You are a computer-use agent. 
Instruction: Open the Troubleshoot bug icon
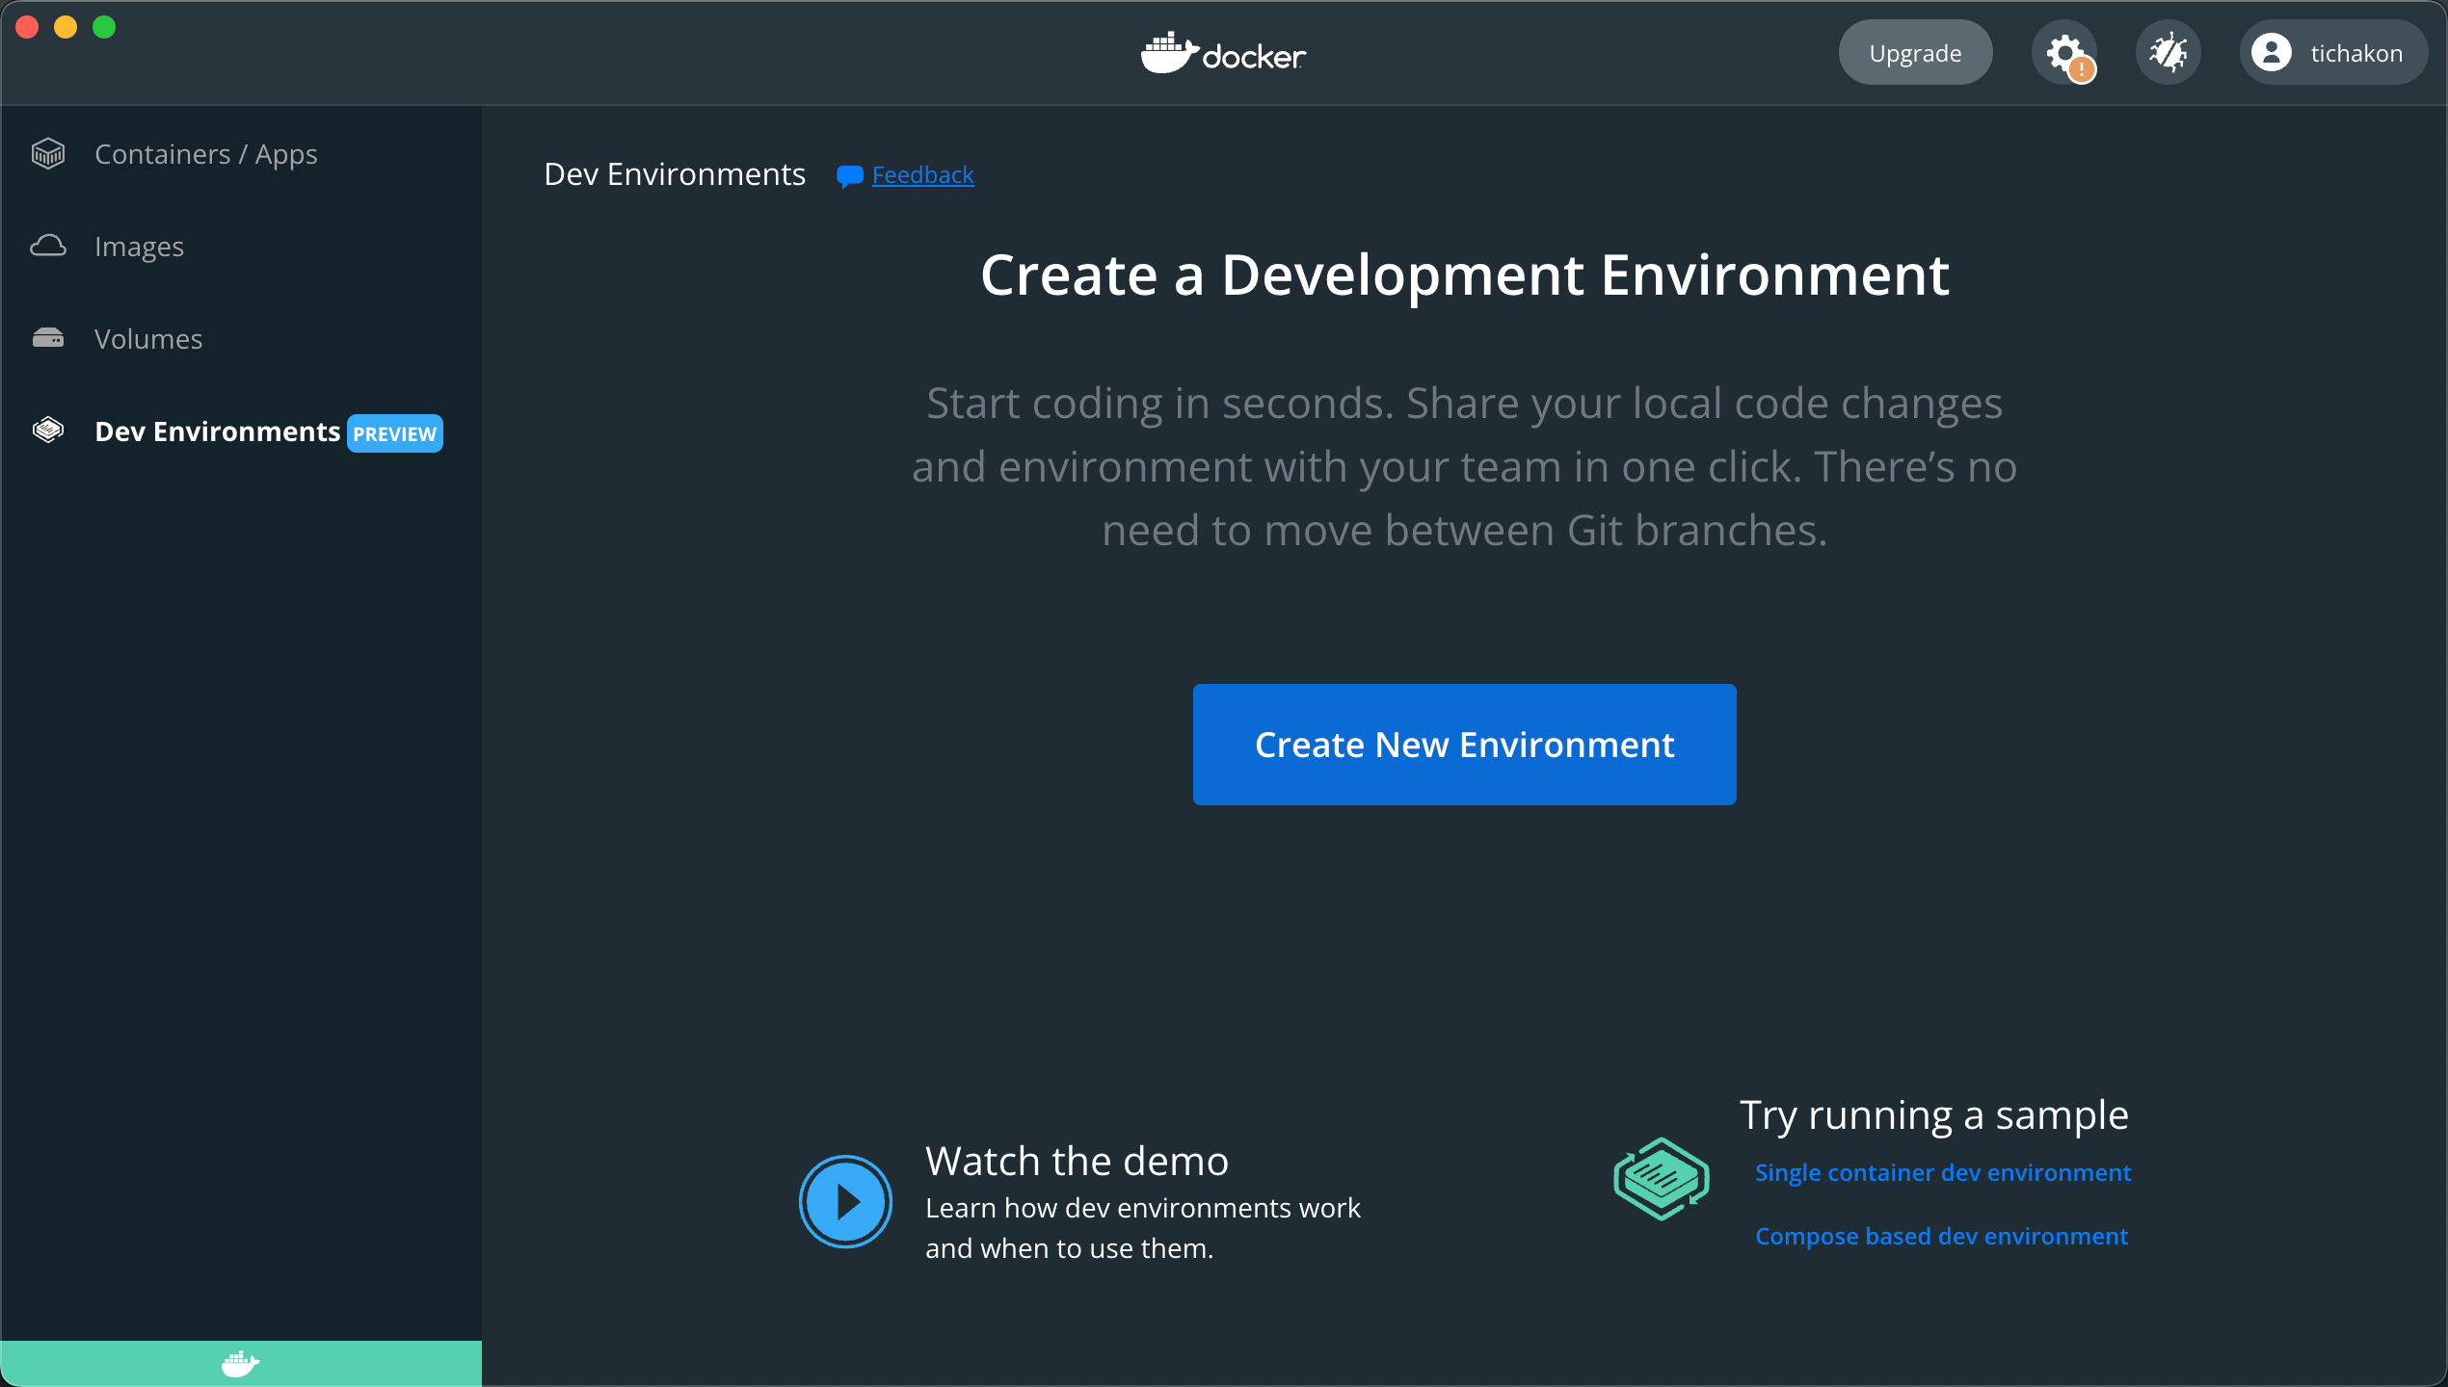(2168, 52)
